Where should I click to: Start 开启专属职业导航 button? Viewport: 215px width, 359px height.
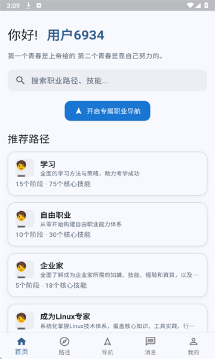coord(107,111)
